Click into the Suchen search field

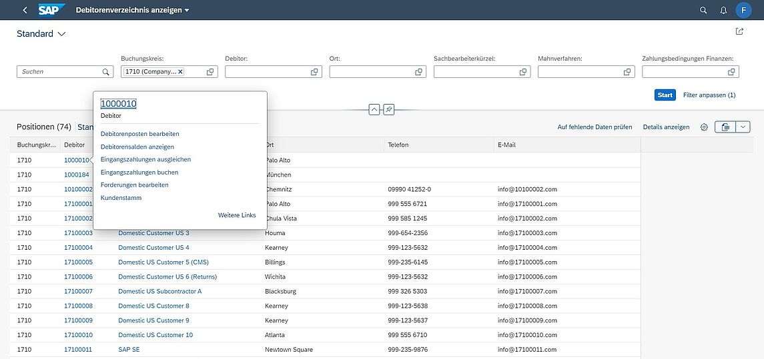60,72
